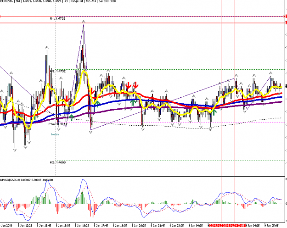This screenshot has width=287, height=228.
Task: Click the MACD(12,26,9) indicator label
Action: (27, 180)
